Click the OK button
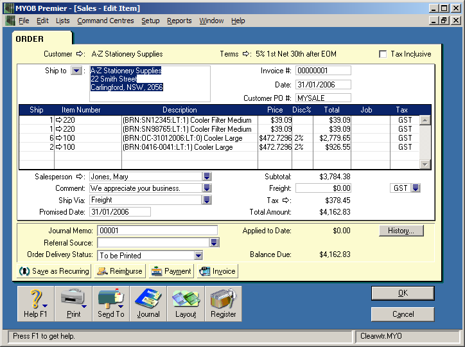This screenshot has width=465, height=347. 403,293
